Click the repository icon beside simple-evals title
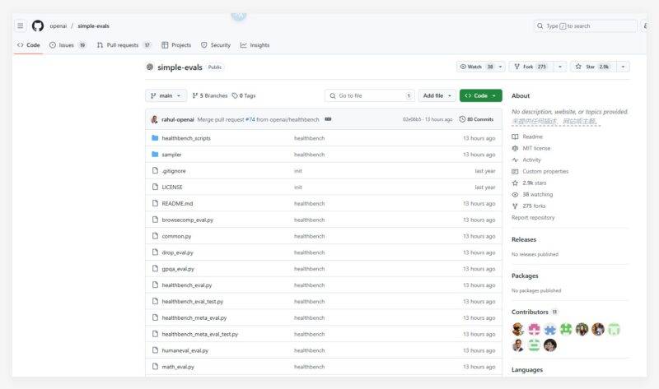 (150, 67)
